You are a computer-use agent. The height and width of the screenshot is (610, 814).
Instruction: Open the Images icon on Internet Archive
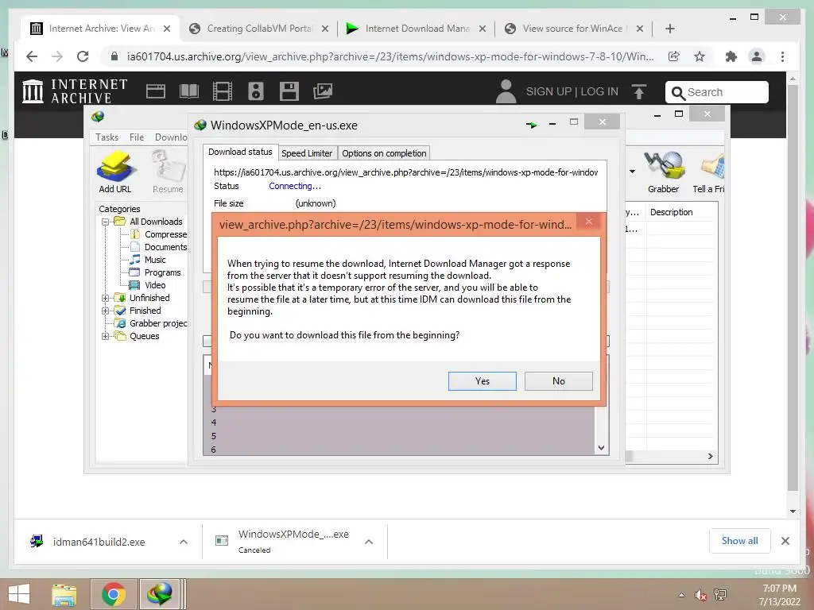coord(323,91)
